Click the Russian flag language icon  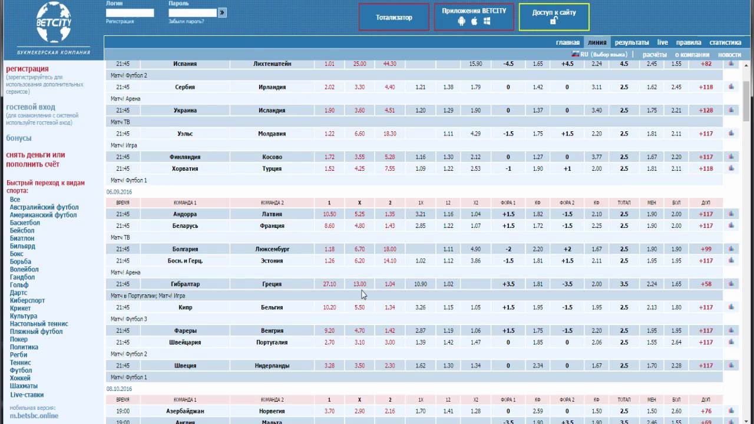(x=576, y=54)
